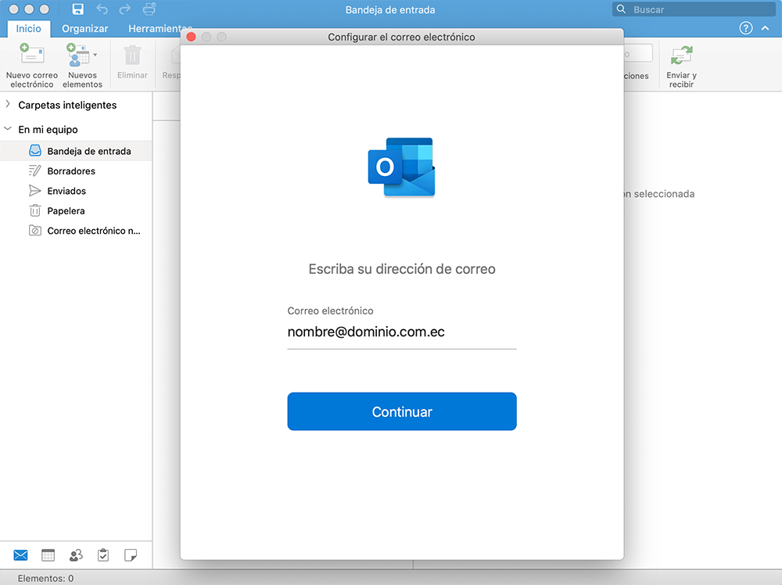Close the Configurar el correo electrónico dialog
The image size is (782, 585).
(191, 37)
